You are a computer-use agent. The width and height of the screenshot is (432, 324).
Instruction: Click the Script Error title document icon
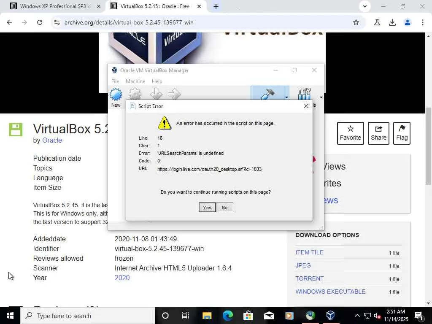pos(132,106)
